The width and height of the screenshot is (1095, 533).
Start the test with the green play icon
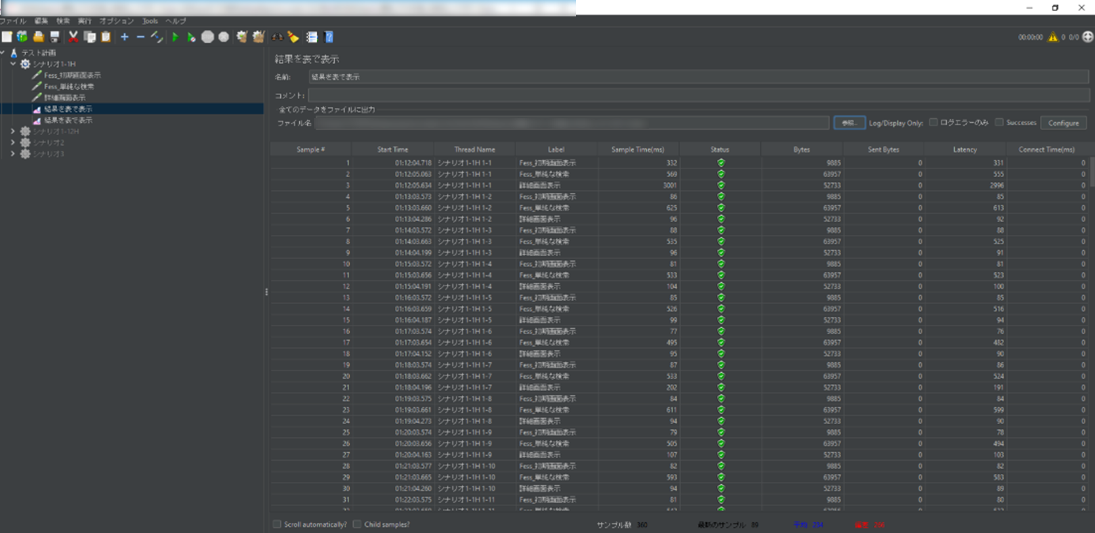click(x=175, y=37)
